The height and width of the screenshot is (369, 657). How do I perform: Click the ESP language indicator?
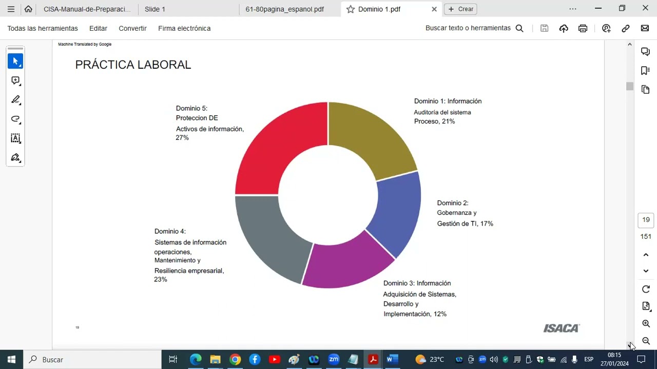[589, 360]
